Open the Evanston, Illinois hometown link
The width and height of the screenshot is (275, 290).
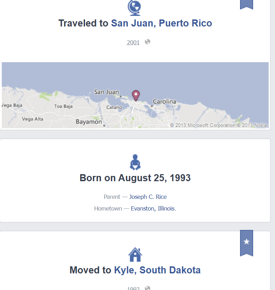[x=153, y=208]
